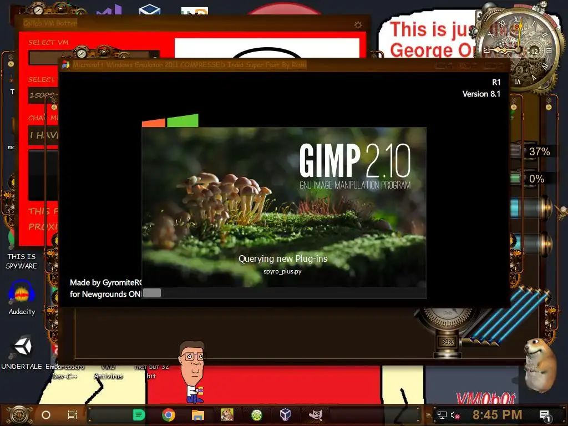Click the Hank Hill desktop character
Viewport: 568px width, 426px height.
[x=192, y=372]
